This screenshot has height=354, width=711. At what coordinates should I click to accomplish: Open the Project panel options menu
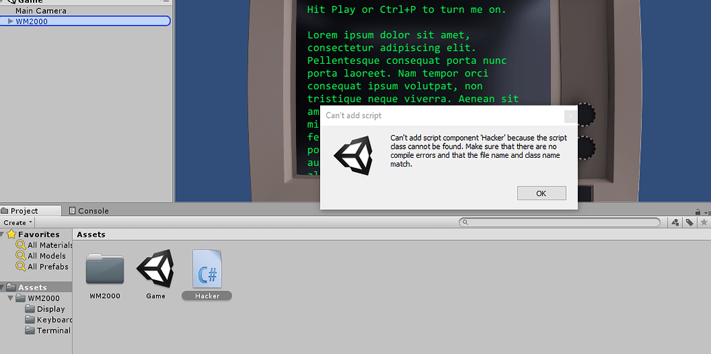(x=706, y=212)
